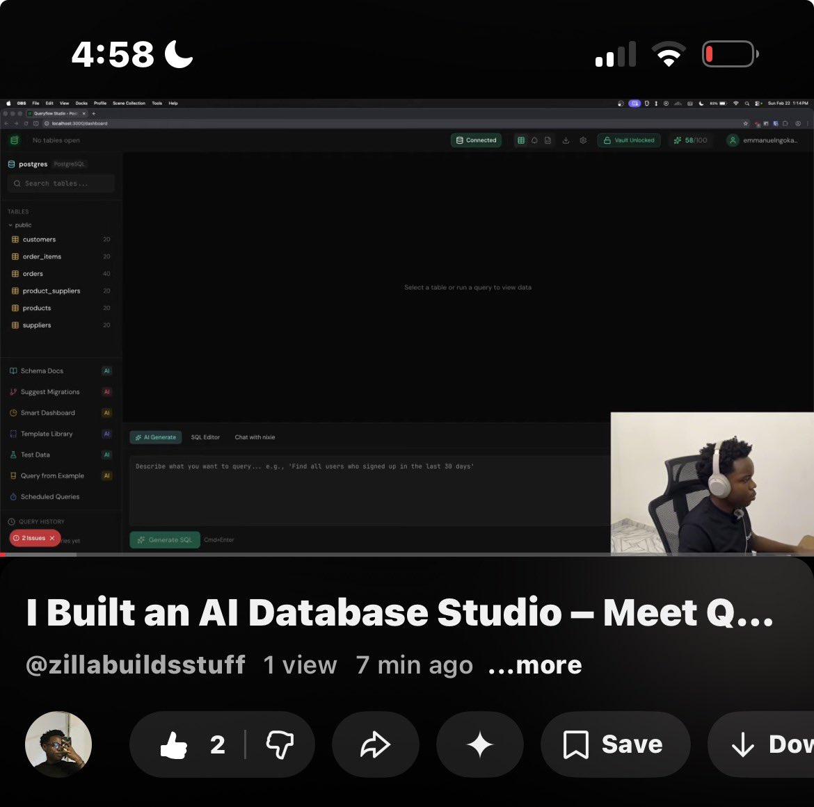The image size is (814, 807).
Task: Tap the sparkle Ask AI button
Action: (x=479, y=744)
